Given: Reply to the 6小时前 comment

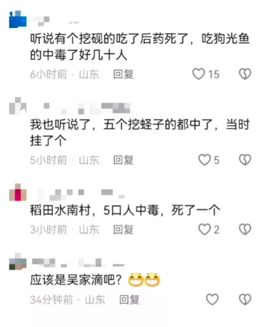Looking at the screenshot, I should click(123, 74).
